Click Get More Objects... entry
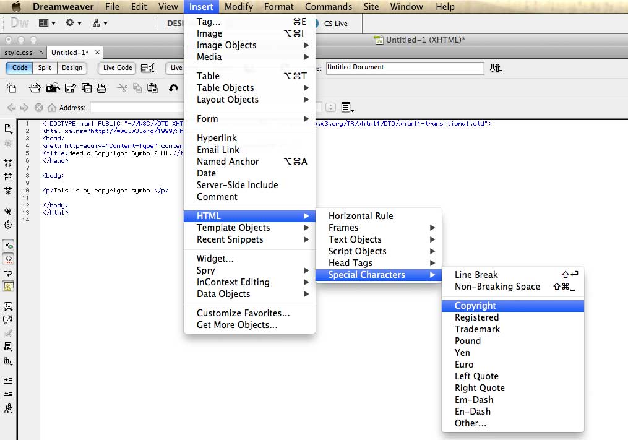628x440 pixels. (249, 325)
